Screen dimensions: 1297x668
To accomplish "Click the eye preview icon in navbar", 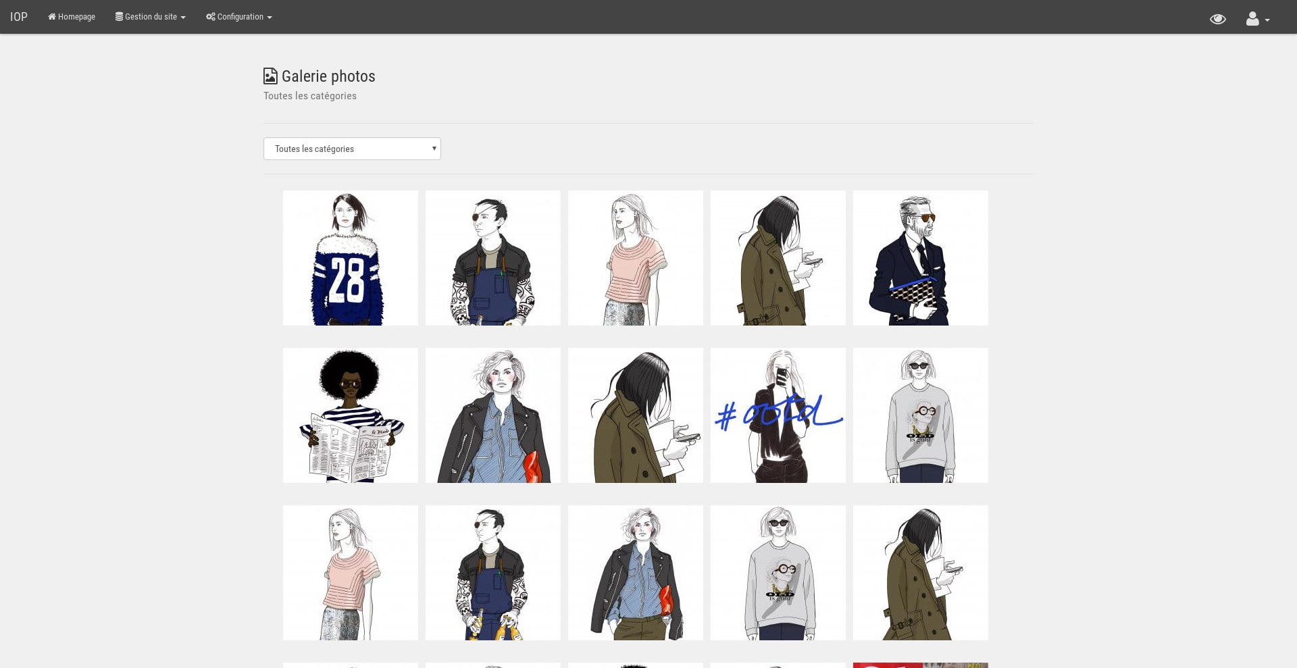I will coord(1217,19).
